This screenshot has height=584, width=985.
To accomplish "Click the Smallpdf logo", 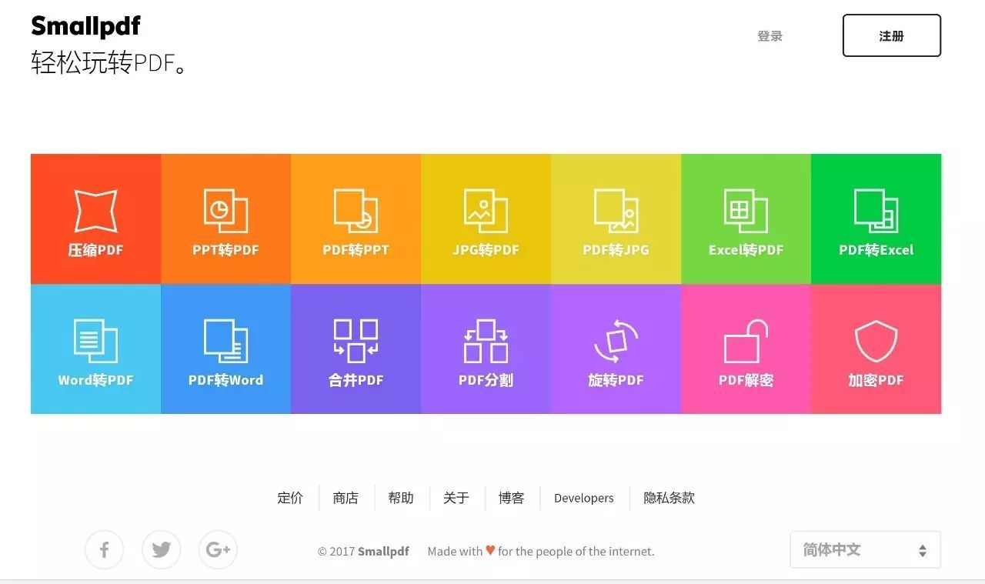I will 85,27.
